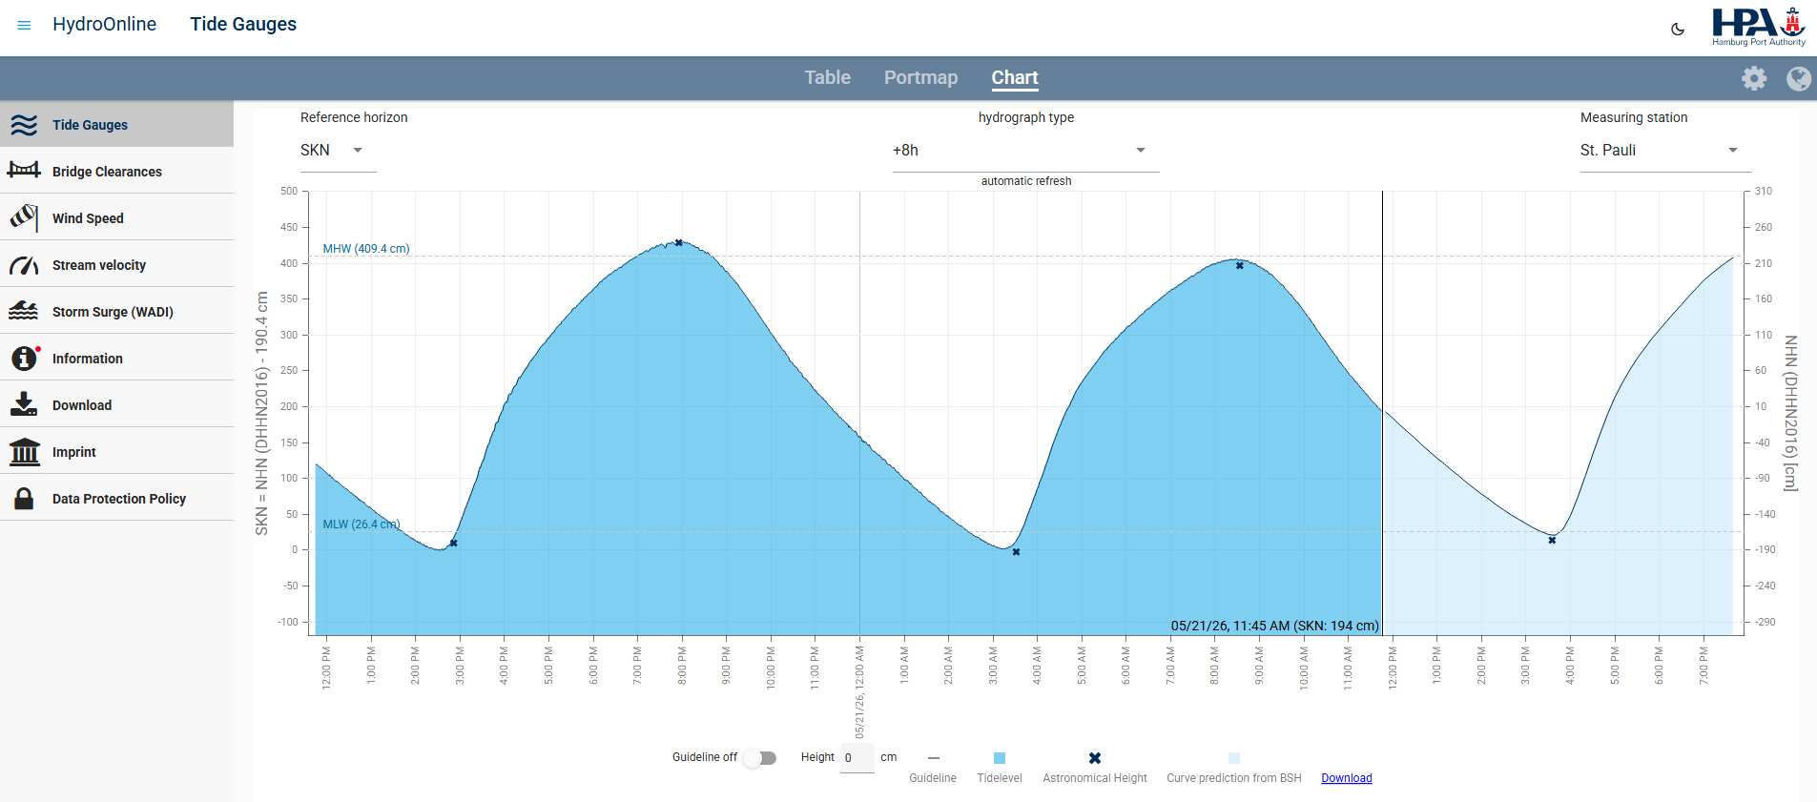Click the BSH curve prediction legend swatch
Image resolution: width=1817 pixels, height=802 pixels.
pyautogui.click(x=1234, y=758)
